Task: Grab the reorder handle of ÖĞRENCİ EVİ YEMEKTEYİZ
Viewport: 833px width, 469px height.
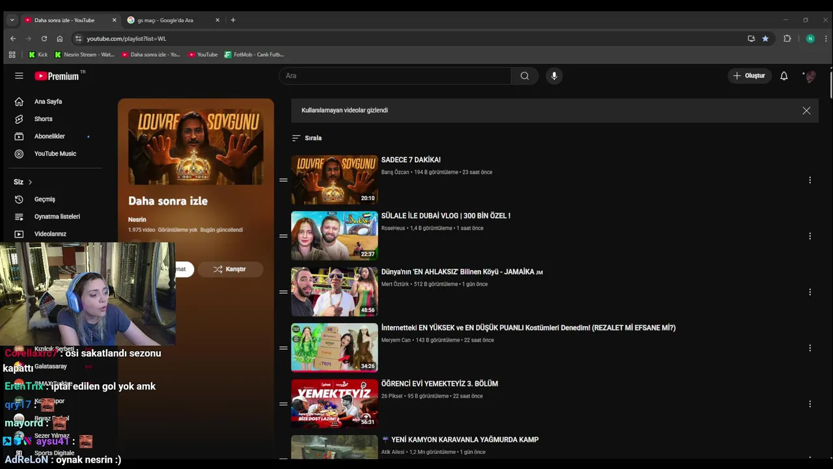Action: (x=283, y=404)
